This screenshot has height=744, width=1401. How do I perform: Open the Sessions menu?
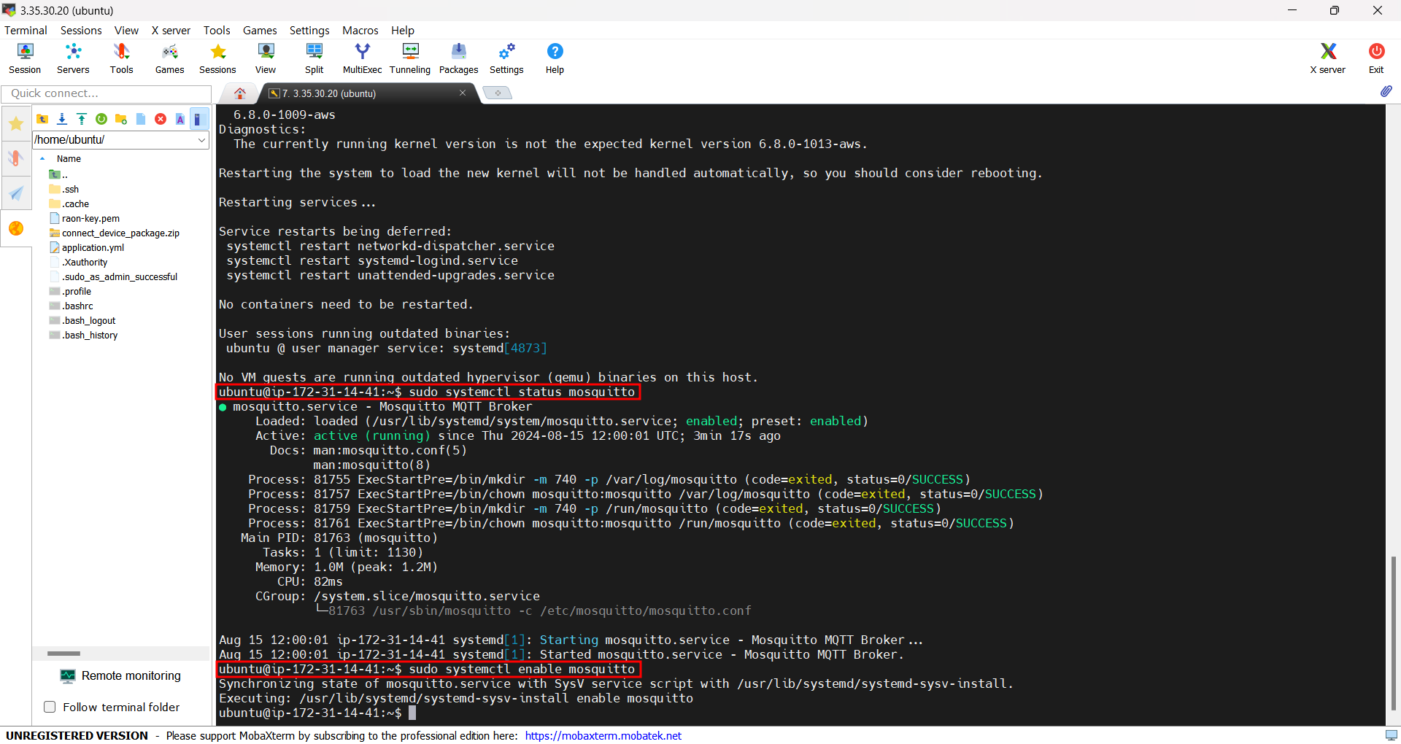pyautogui.click(x=81, y=30)
